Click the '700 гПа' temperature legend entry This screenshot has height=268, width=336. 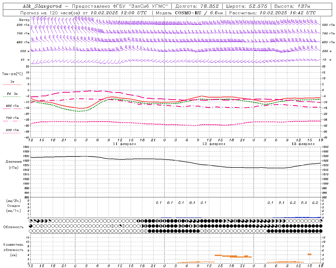12,118
